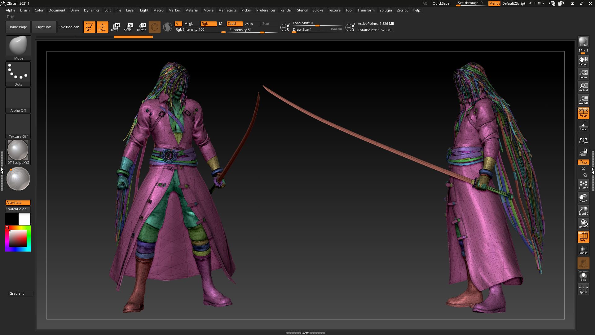Open the Texture Off picker
The width and height of the screenshot is (595, 335).
pyautogui.click(x=18, y=126)
